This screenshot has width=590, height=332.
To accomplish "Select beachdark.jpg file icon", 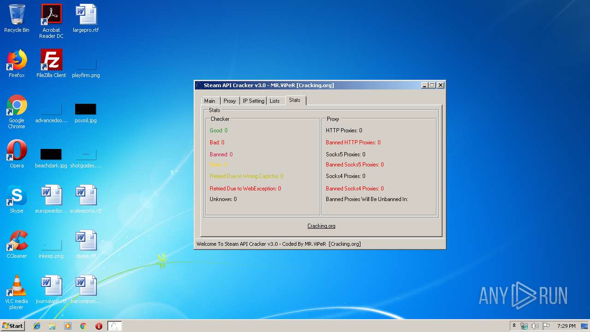I will pos(51,157).
